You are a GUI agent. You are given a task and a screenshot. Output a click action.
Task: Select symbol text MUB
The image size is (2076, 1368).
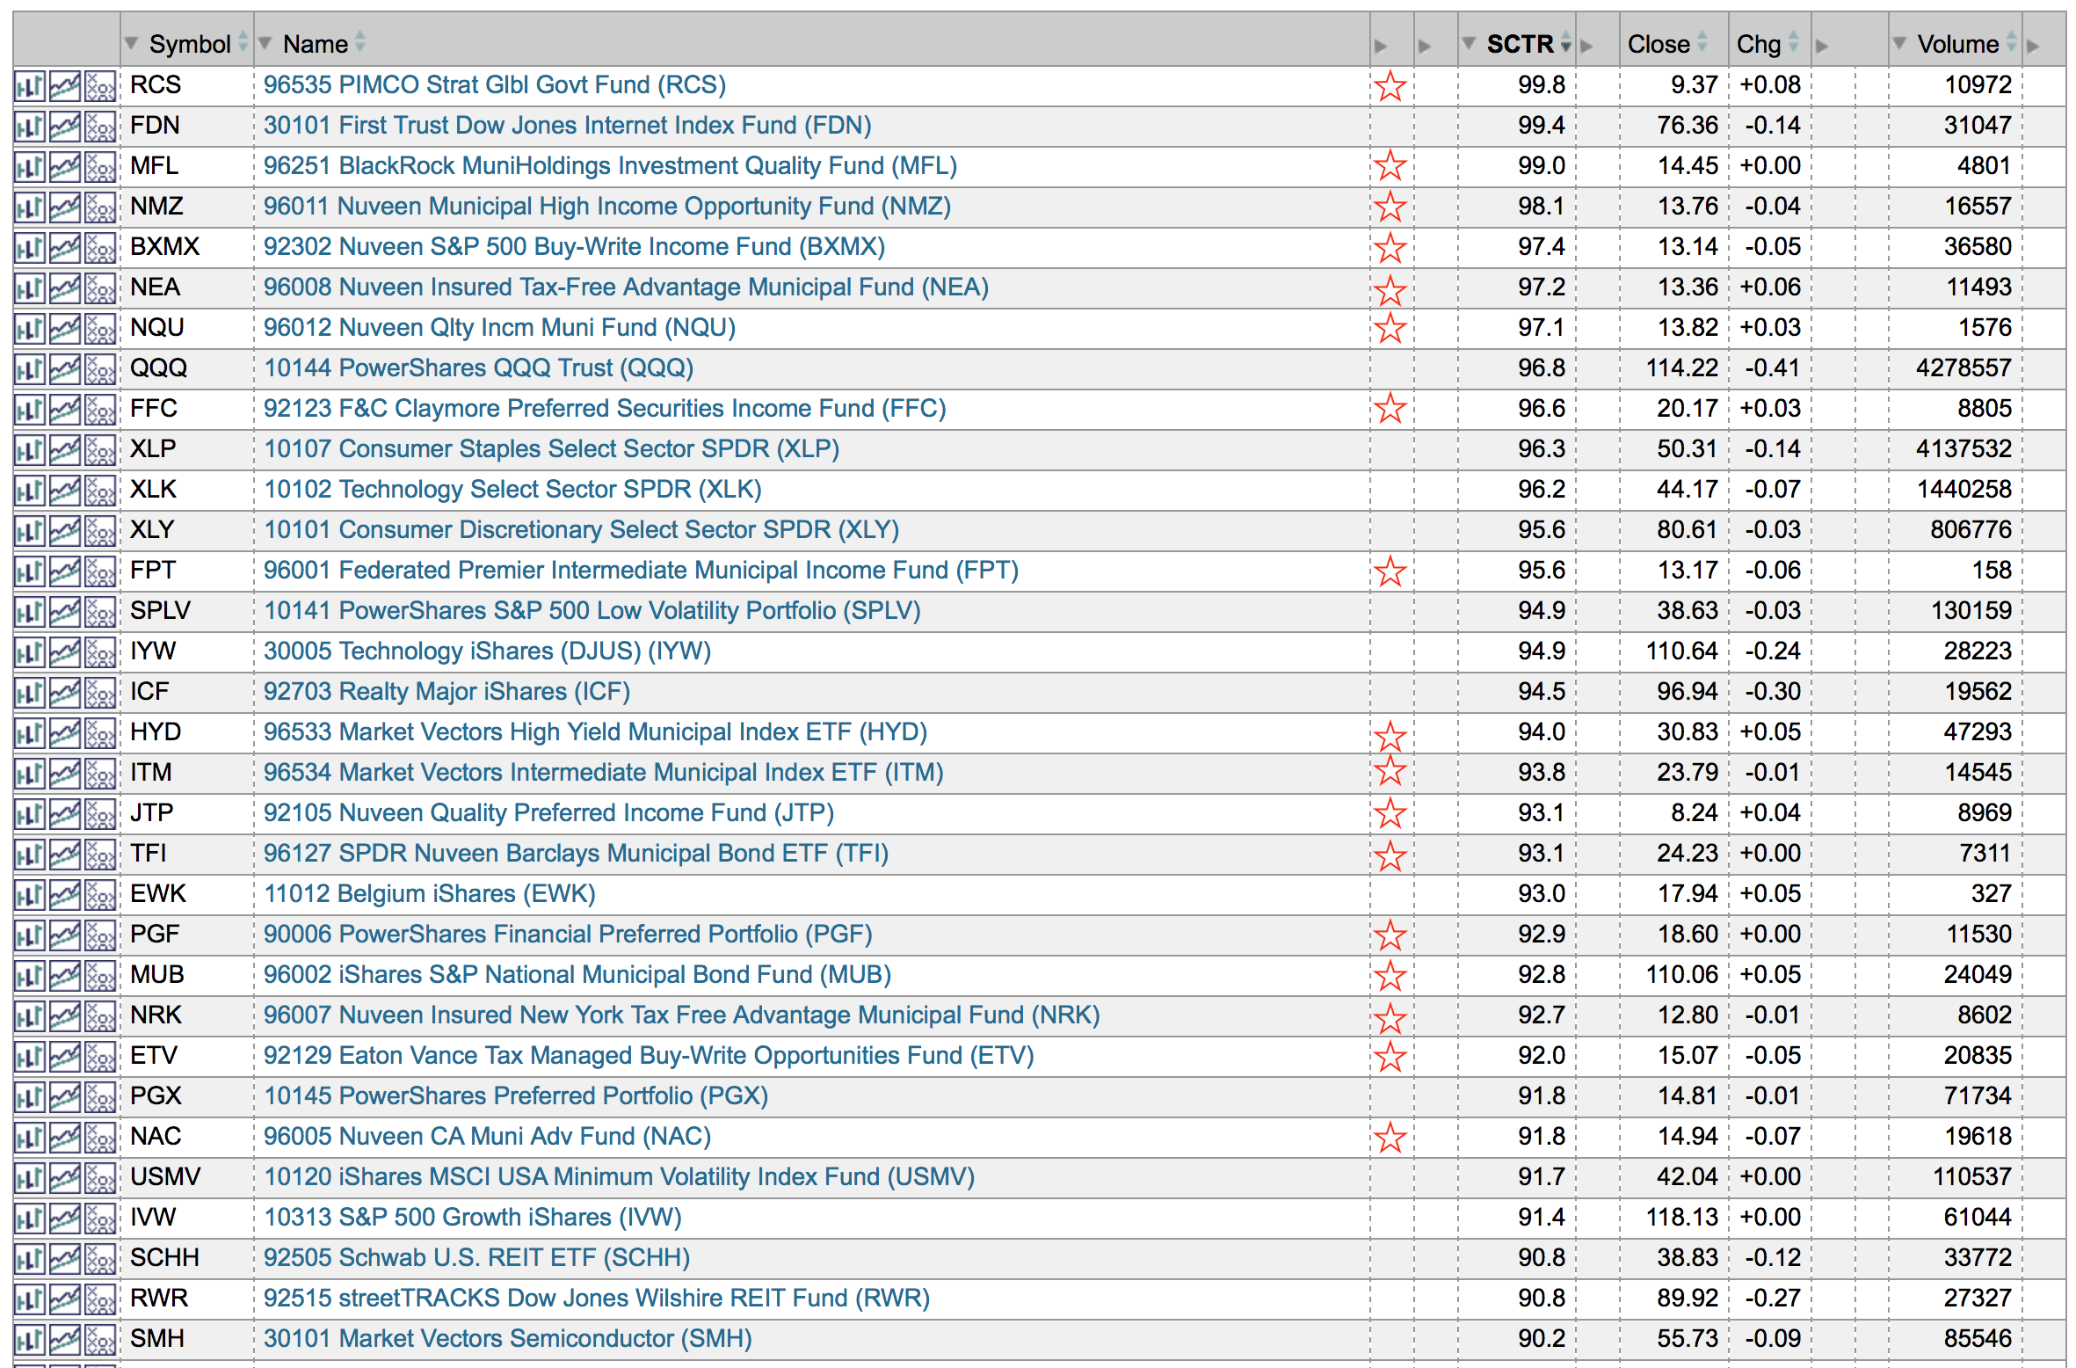(x=157, y=975)
